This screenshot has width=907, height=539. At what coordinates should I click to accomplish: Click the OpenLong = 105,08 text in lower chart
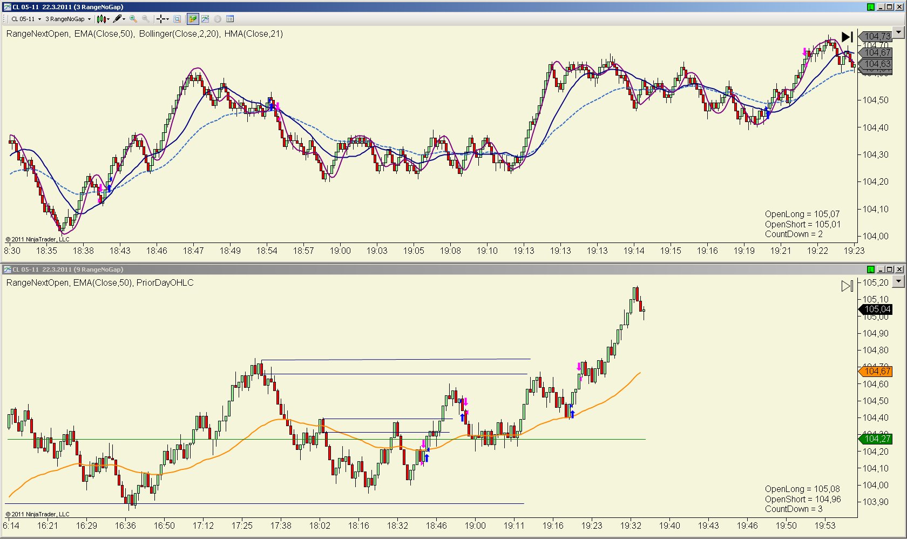point(802,489)
